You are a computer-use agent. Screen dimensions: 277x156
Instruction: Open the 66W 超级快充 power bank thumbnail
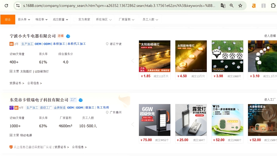click(x=154, y=120)
